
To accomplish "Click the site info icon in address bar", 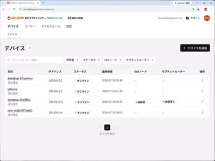I will (x=20, y=9).
